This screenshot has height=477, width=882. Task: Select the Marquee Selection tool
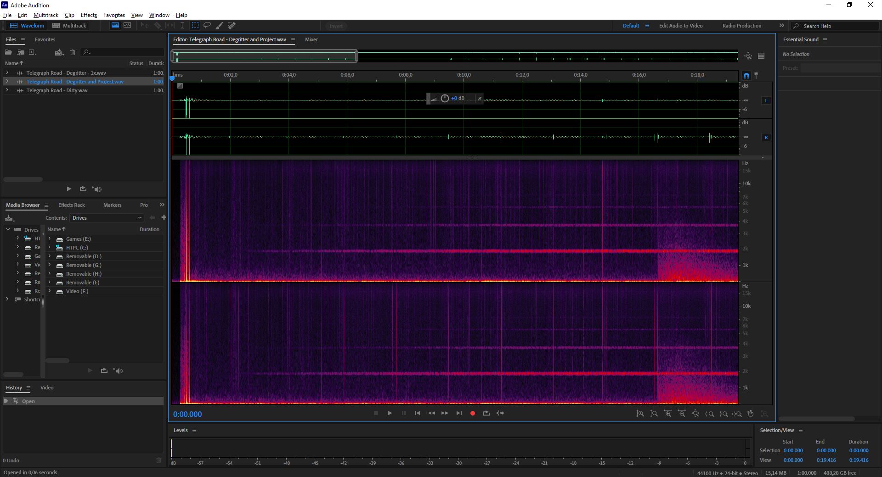(195, 26)
